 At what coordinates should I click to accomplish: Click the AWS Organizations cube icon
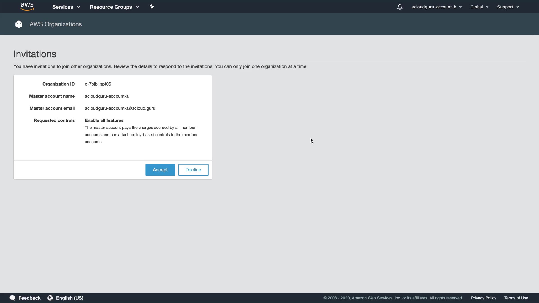pyautogui.click(x=19, y=24)
